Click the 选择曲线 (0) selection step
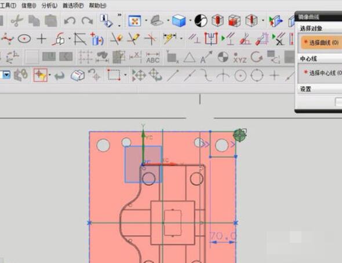This screenshot has width=342, height=263. (x=322, y=42)
